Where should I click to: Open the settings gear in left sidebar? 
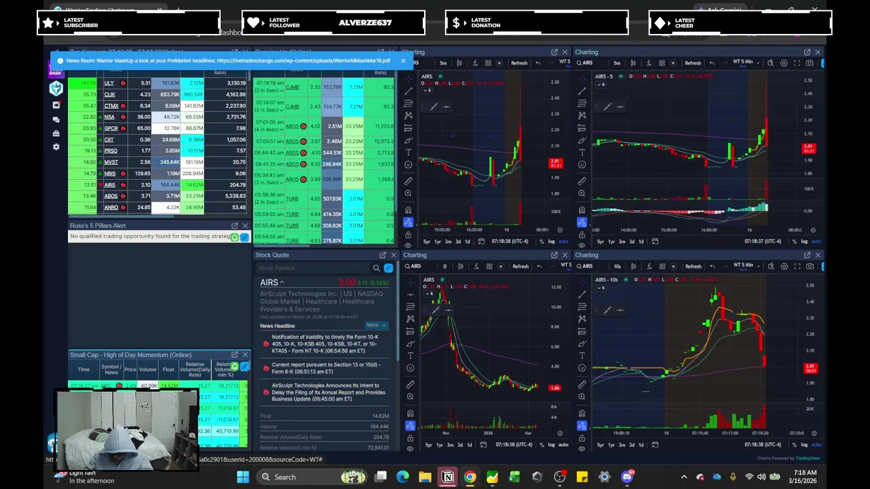56,147
